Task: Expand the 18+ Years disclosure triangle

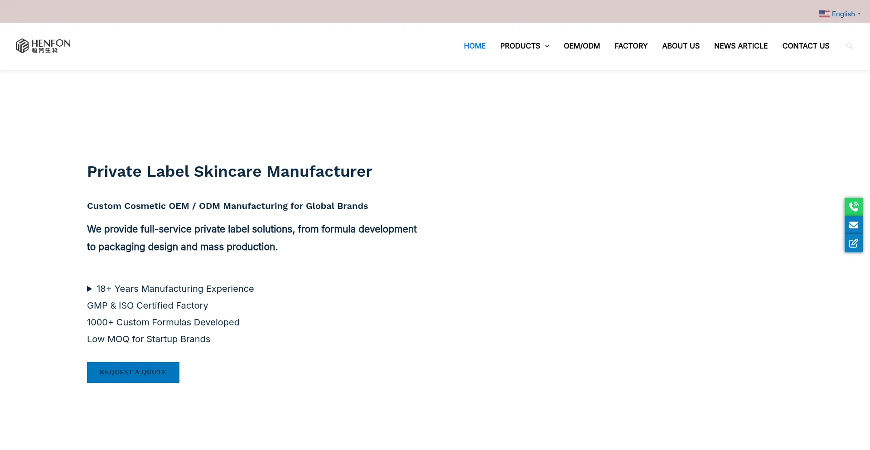Action: (90, 289)
